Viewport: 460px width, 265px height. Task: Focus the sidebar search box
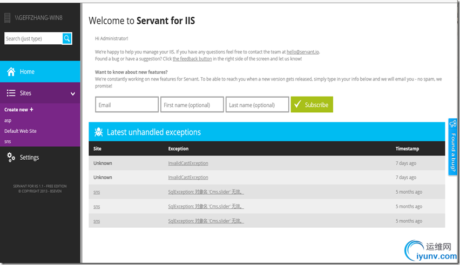pyautogui.click(x=33, y=38)
